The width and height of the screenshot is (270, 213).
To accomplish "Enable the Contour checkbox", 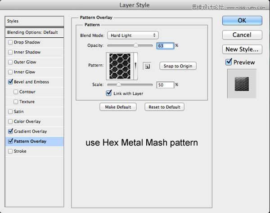I will coord(16,92).
